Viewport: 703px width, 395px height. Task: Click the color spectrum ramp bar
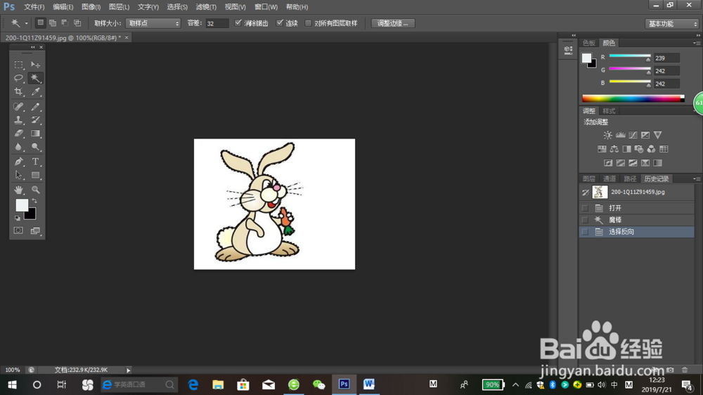click(x=632, y=98)
